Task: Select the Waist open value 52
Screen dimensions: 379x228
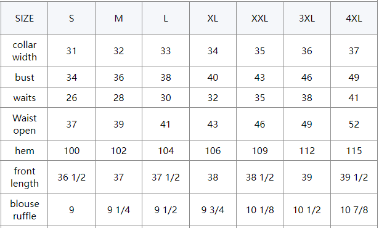Action: [x=354, y=124]
